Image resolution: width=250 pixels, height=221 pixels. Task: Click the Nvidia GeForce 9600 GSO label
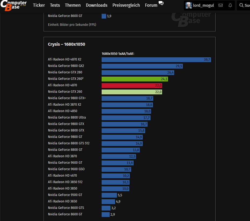pyautogui.click(x=66, y=169)
